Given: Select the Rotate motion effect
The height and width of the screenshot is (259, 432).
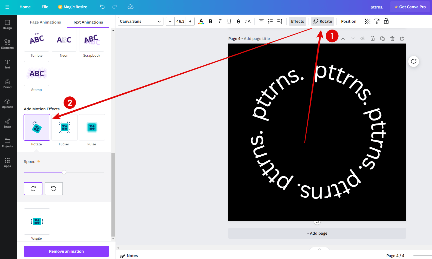Looking at the screenshot, I should pos(37,127).
